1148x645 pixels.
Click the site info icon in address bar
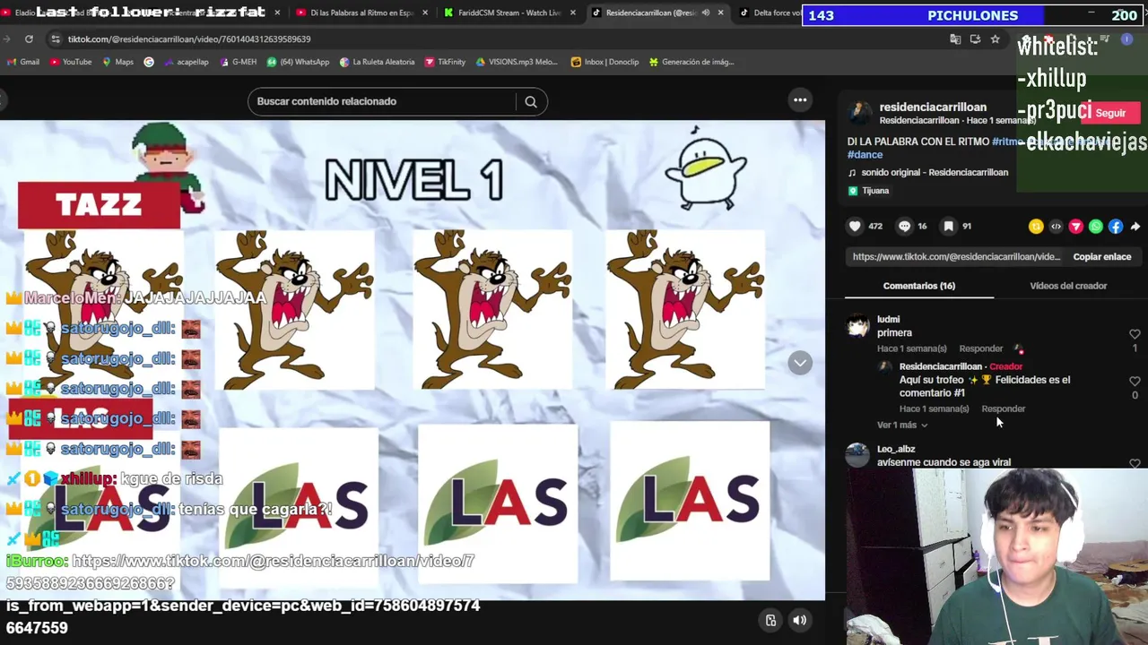pyautogui.click(x=56, y=39)
